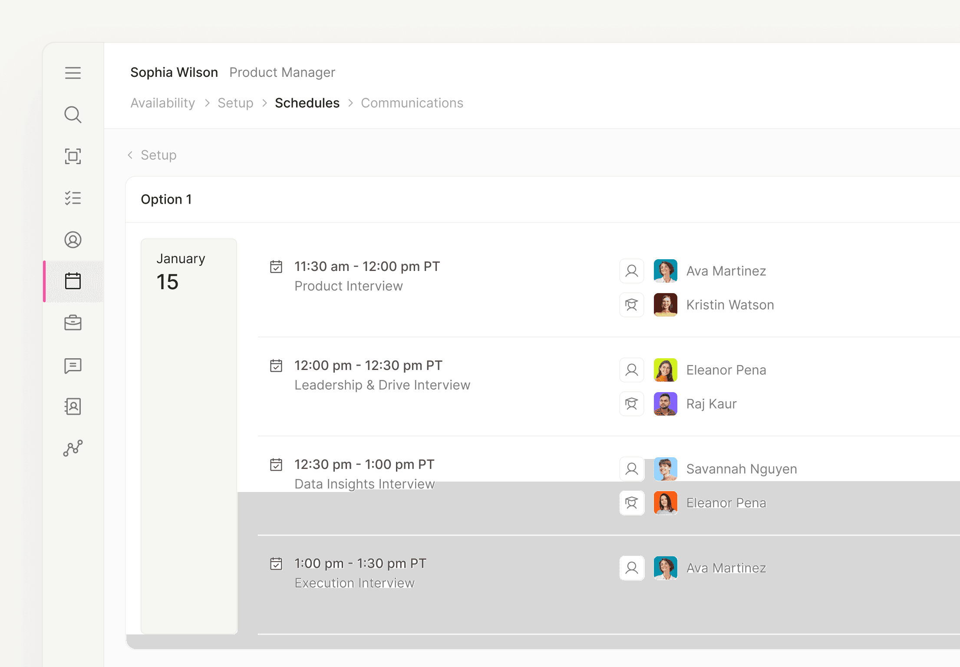Click trainee graduation icon beside Kristin Watson
This screenshot has height=667, width=960.
click(632, 305)
